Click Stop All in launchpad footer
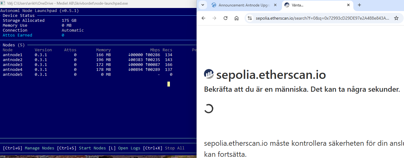 (x=175, y=148)
